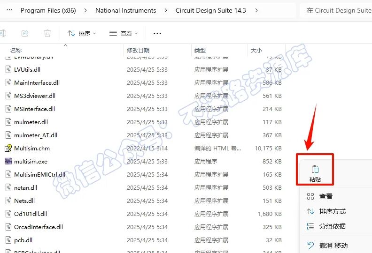The image size is (372, 253).
Task: Go to National Instruments breadcrumb
Action: tap(126, 10)
